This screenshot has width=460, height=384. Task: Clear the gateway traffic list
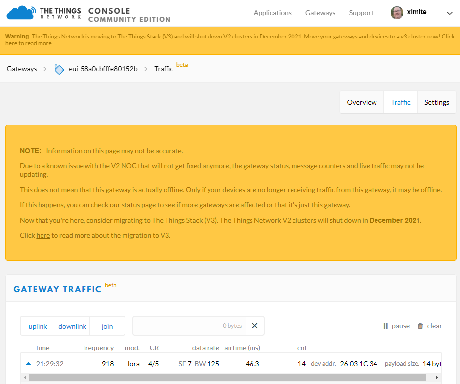[x=434, y=326]
